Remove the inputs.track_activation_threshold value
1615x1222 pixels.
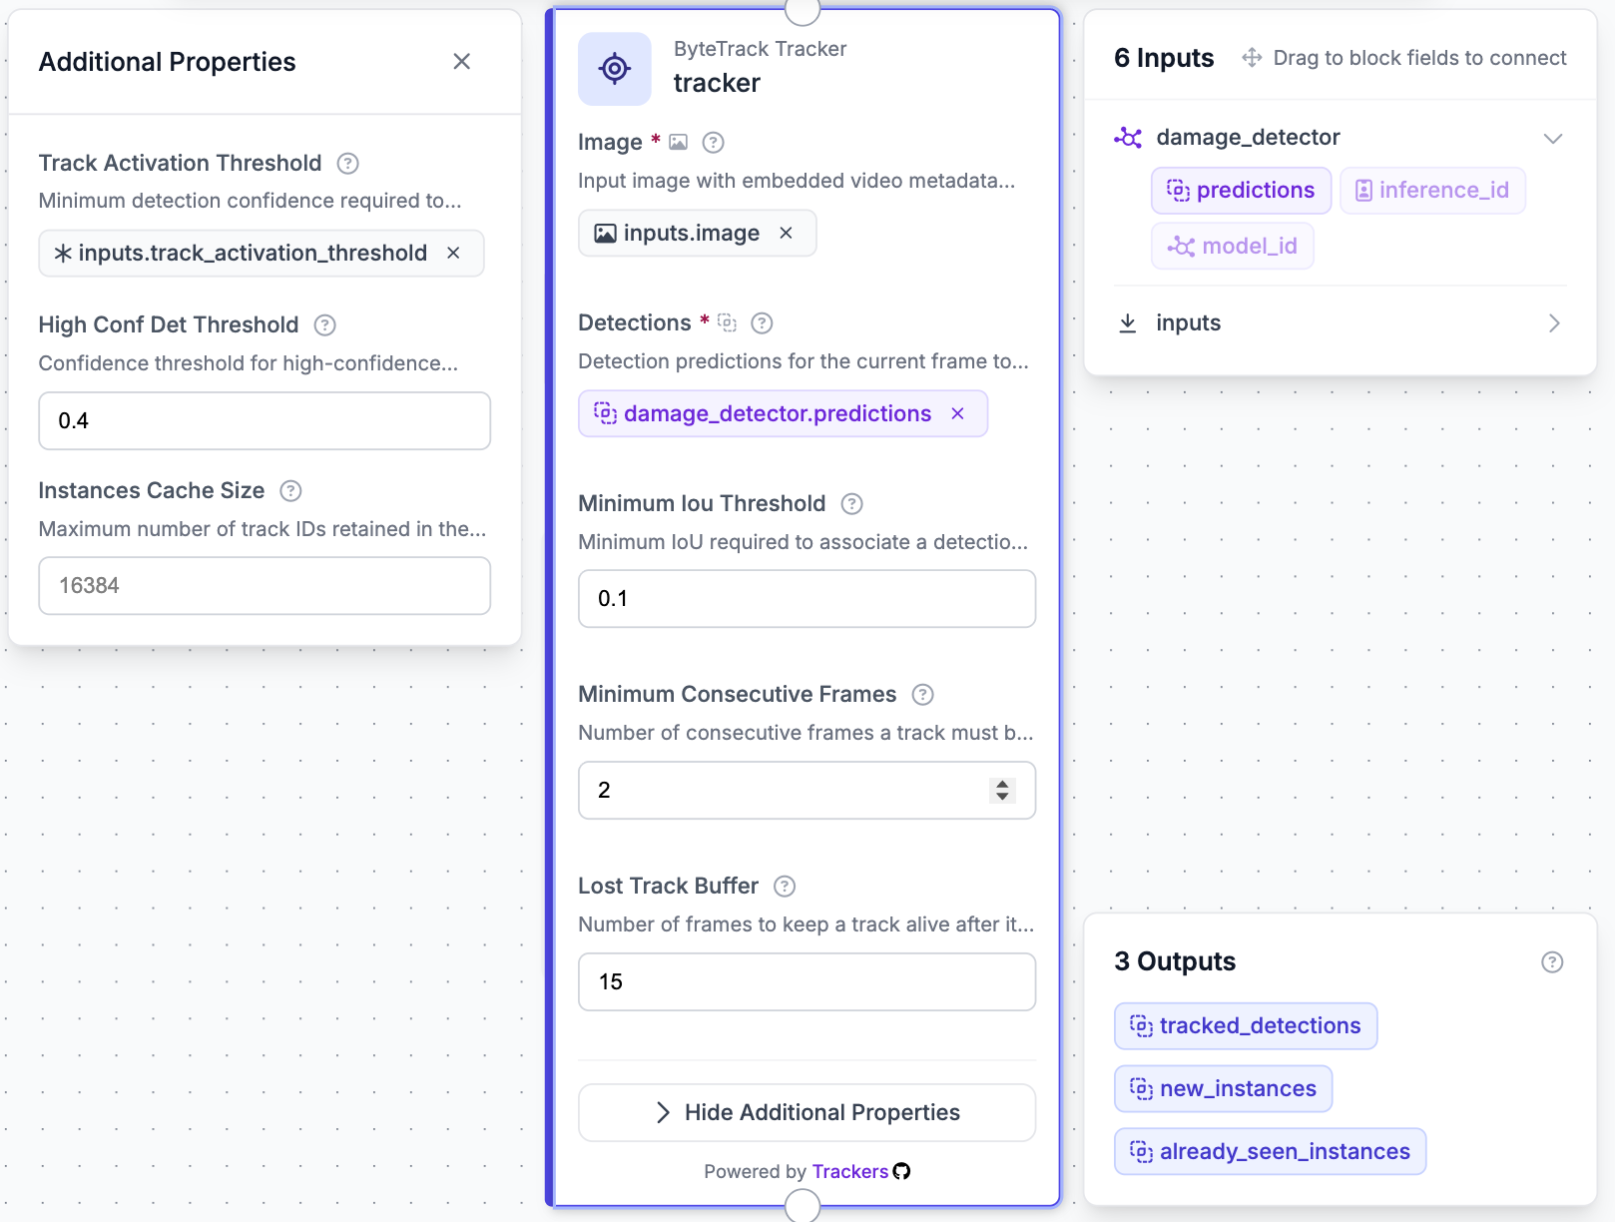453,253
